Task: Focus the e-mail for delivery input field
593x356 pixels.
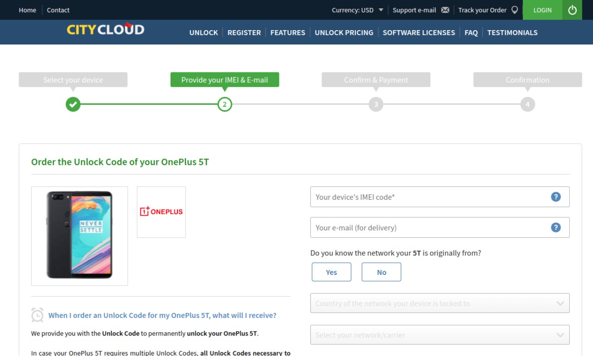Action: click(x=440, y=227)
